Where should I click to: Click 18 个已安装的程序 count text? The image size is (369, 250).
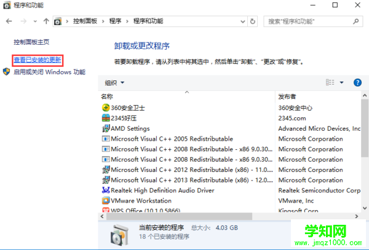[164, 236]
